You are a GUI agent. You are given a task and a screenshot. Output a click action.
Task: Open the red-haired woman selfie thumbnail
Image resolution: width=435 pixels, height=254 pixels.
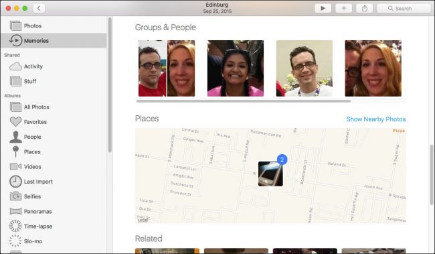point(373,68)
